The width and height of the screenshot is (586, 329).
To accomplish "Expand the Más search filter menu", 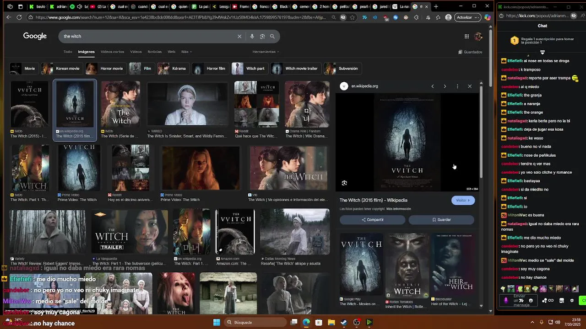I will pos(186,52).
